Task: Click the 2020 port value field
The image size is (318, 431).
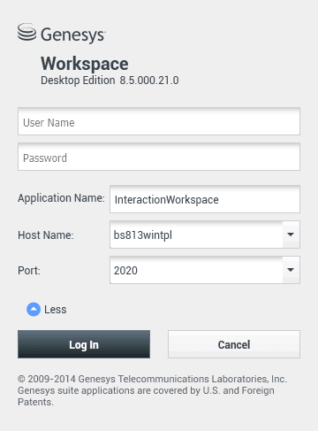Action: 196,270
